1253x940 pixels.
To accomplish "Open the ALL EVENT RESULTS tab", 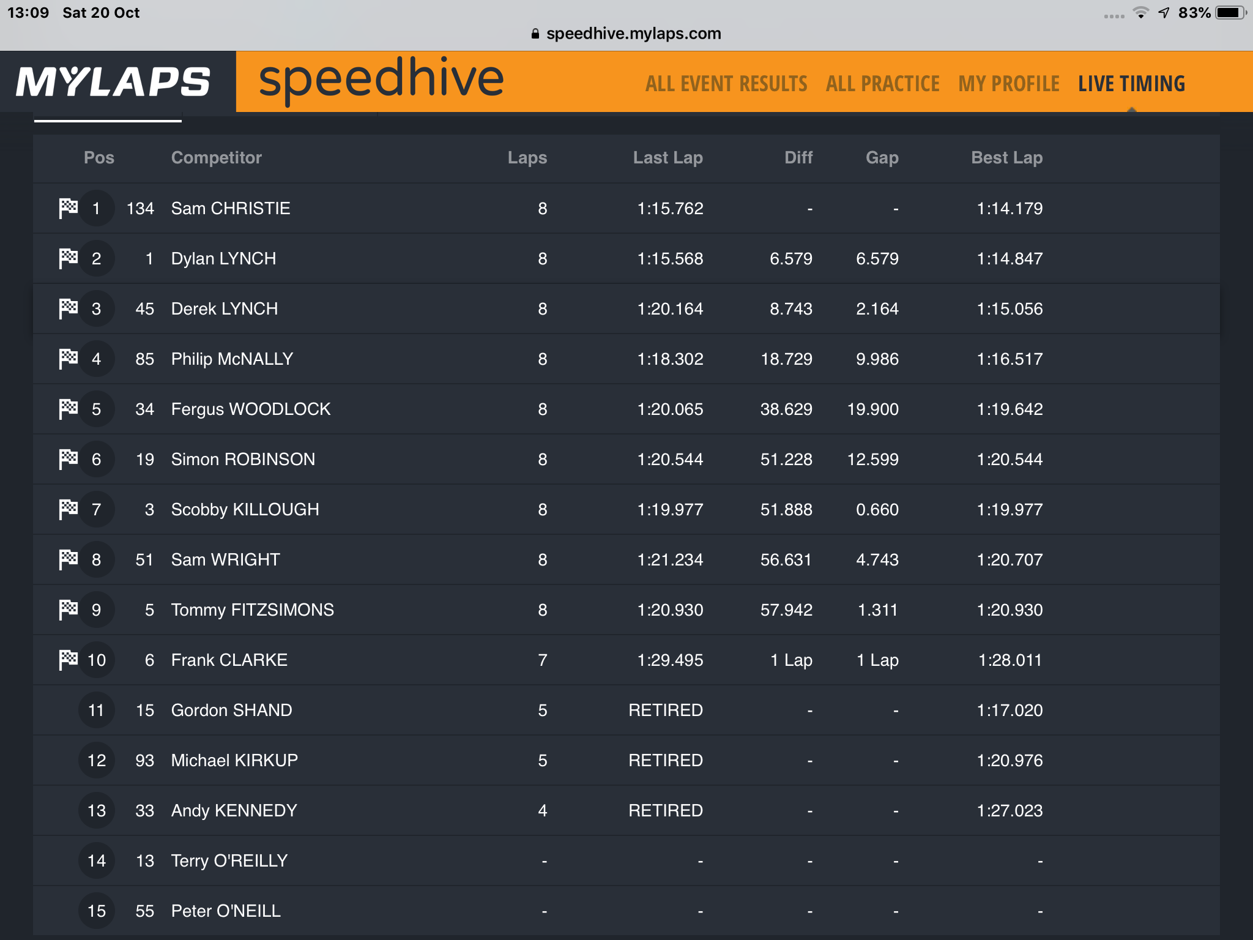I will tap(726, 84).
